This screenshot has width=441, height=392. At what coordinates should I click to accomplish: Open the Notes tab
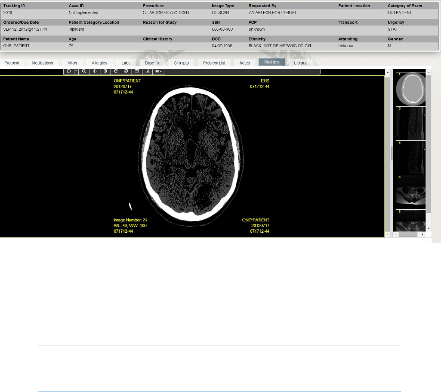(x=244, y=63)
